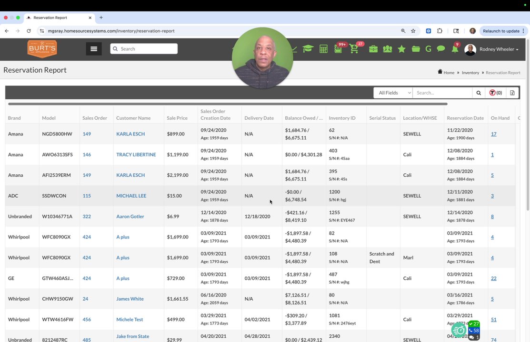The height and width of the screenshot is (342, 530).
Task: Click sale price $2,199.00 cell
Action: pos(178,175)
